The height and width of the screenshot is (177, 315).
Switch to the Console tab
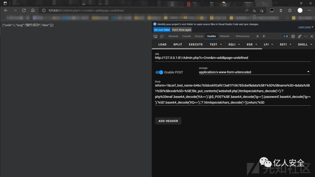[186, 36]
